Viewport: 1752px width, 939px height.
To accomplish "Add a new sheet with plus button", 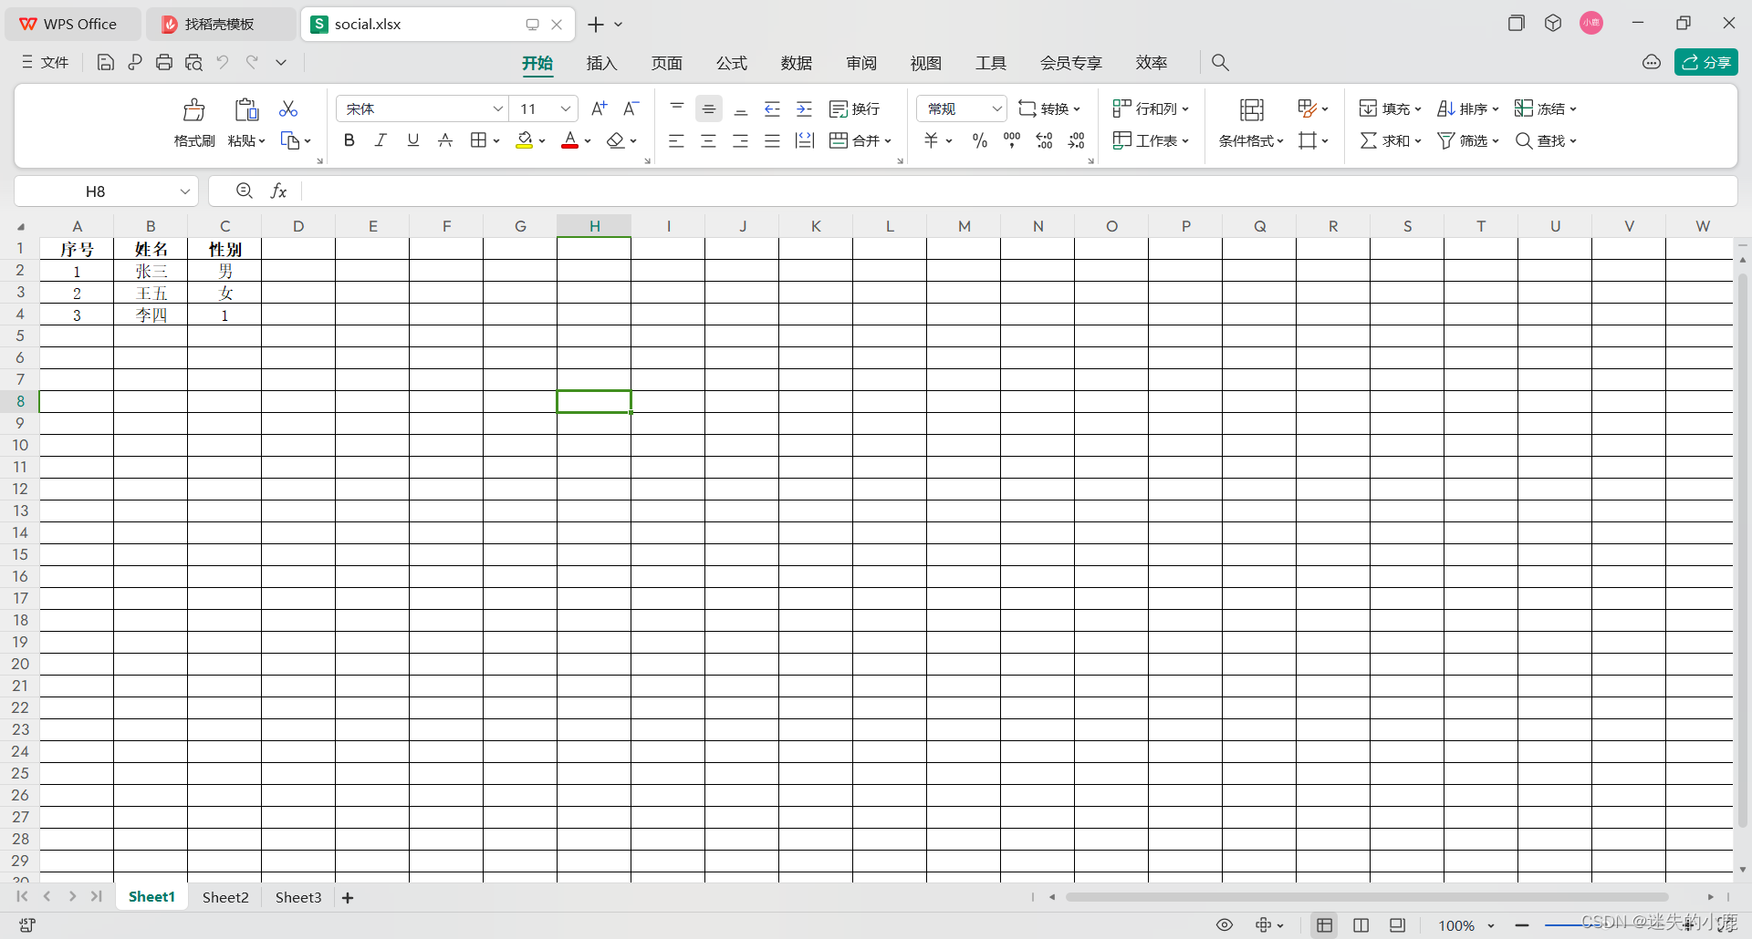I will point(348,897).
